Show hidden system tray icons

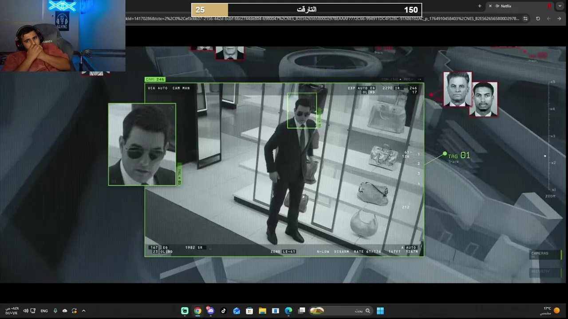click(x=83, y=311)
